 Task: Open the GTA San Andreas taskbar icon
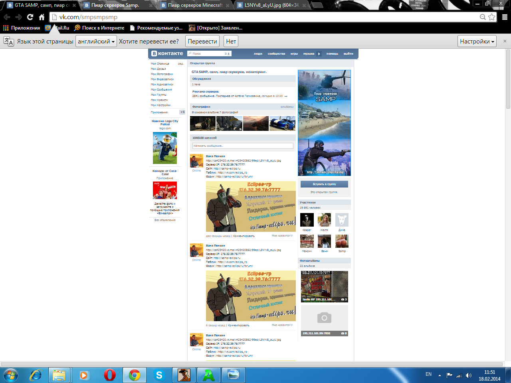(x=184, y=375)
